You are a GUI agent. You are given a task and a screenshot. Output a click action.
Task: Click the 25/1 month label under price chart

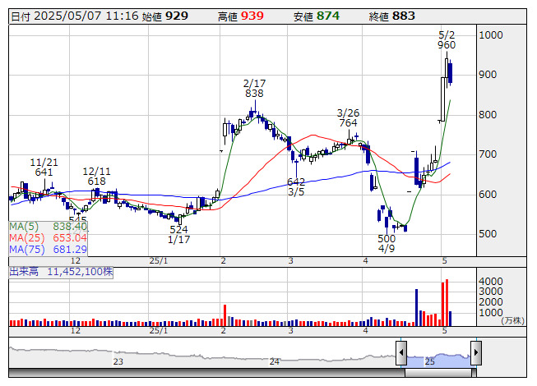(x=159, y=261)
